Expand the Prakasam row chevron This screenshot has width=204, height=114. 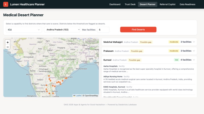click(x=194, y=51)
